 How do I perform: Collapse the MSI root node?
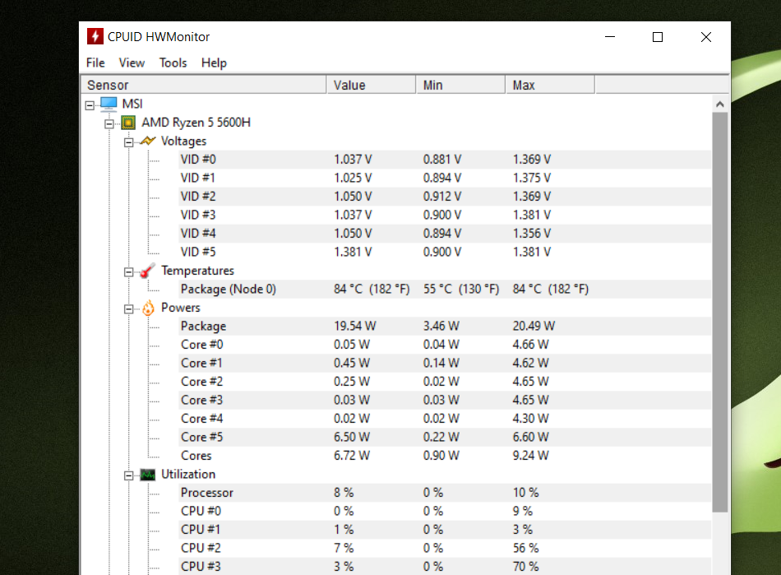coord(90,105)
